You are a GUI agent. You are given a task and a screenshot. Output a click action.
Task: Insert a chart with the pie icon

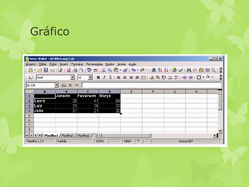pos(174,70)
